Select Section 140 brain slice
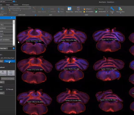Screen dimensions: 134x115 72,69
